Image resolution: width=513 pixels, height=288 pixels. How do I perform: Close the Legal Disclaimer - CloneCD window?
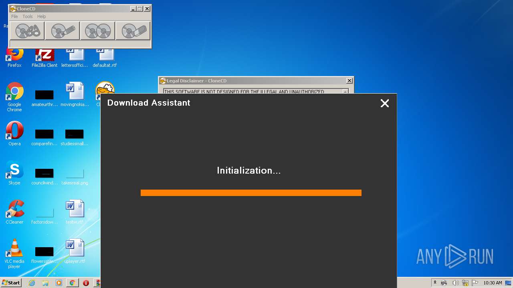[x=349, y=81]
